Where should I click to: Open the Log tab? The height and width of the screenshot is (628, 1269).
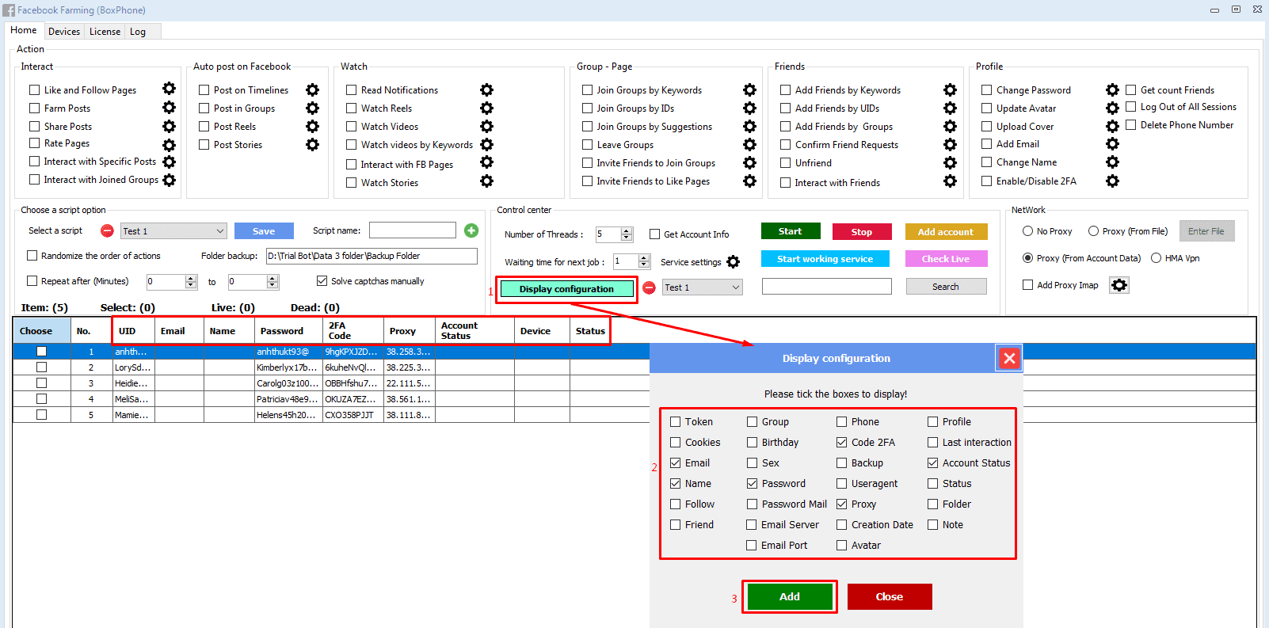138,32
